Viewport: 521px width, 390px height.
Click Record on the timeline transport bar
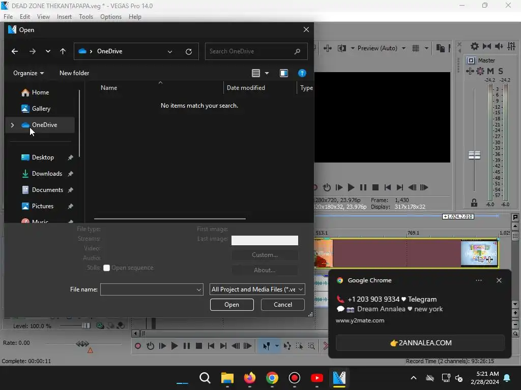point(137,346)
